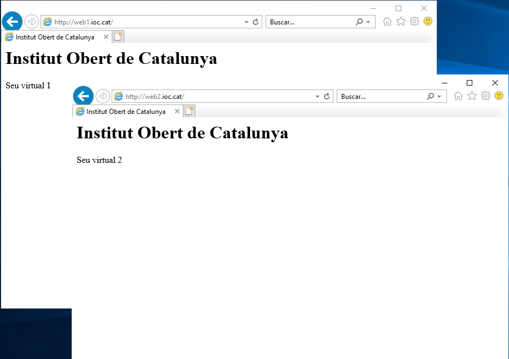Open Favorites star in the web2 window
The image size is (509, 359).
(x=472, y=96)
